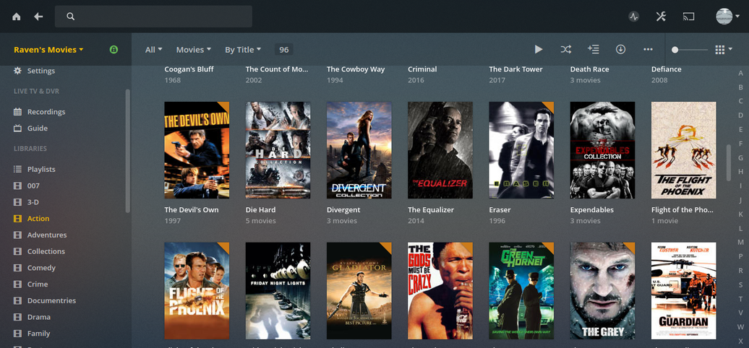Click the add to playlist icon

[594, 49]
